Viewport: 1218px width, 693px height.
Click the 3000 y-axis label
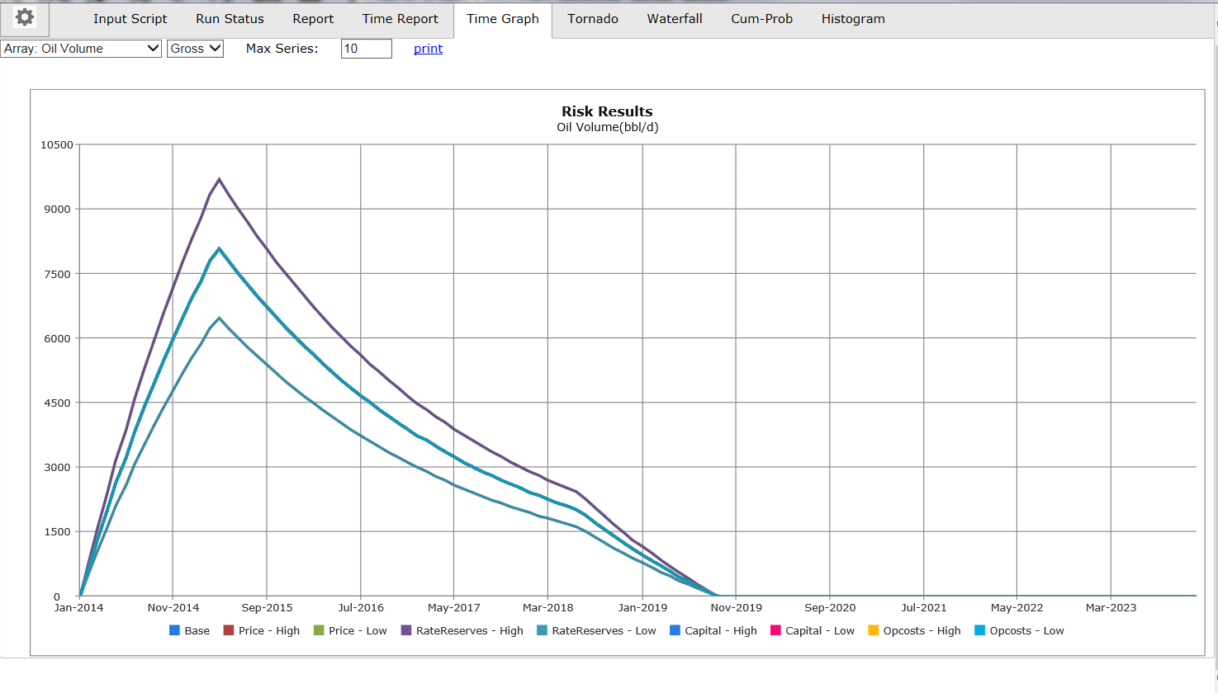coord(57,467)
